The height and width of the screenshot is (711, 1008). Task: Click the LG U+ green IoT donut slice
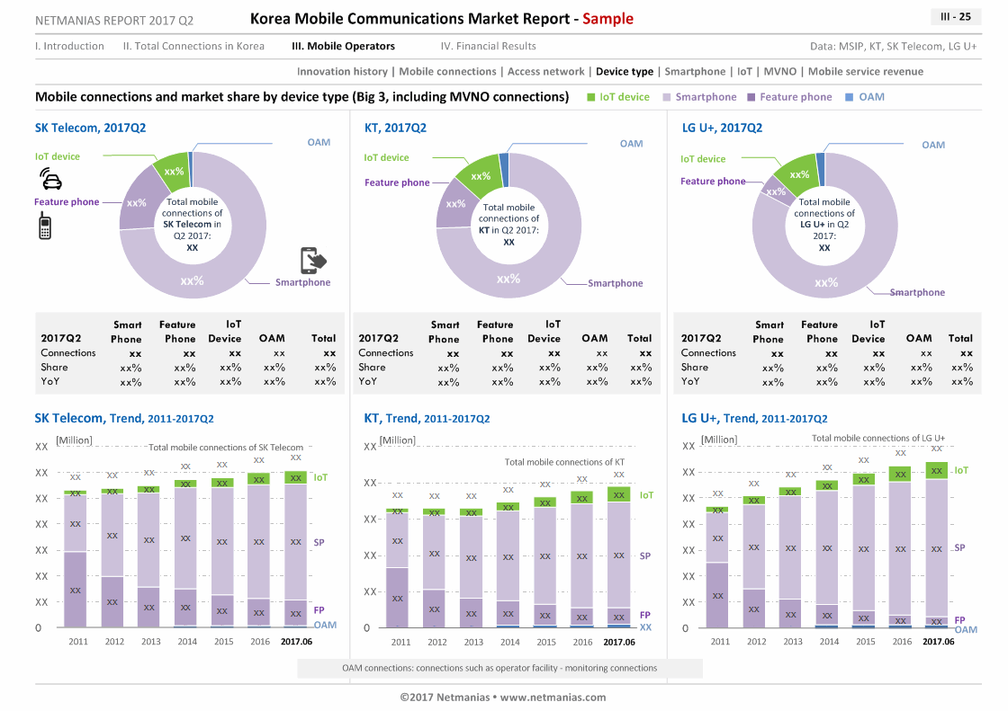pyautogui.click(x=797, y=173)
